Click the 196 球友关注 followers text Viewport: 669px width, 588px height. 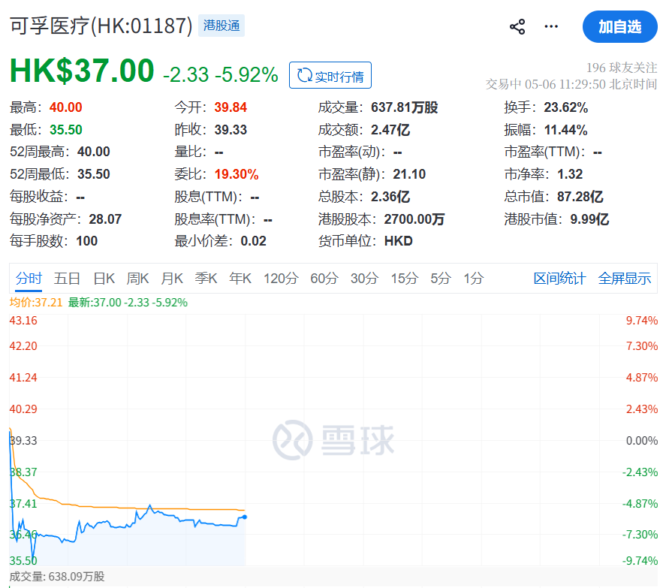pyautogui.click(x=621, y=68)
